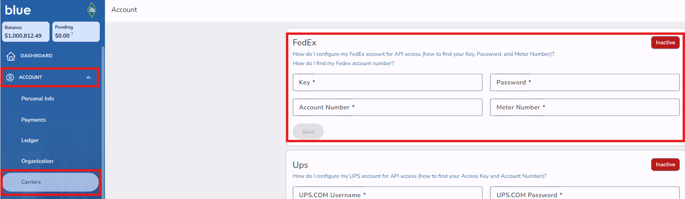Focus the FedEx Meter Number field
Viewport: 685px width, 199px height.
584,107
